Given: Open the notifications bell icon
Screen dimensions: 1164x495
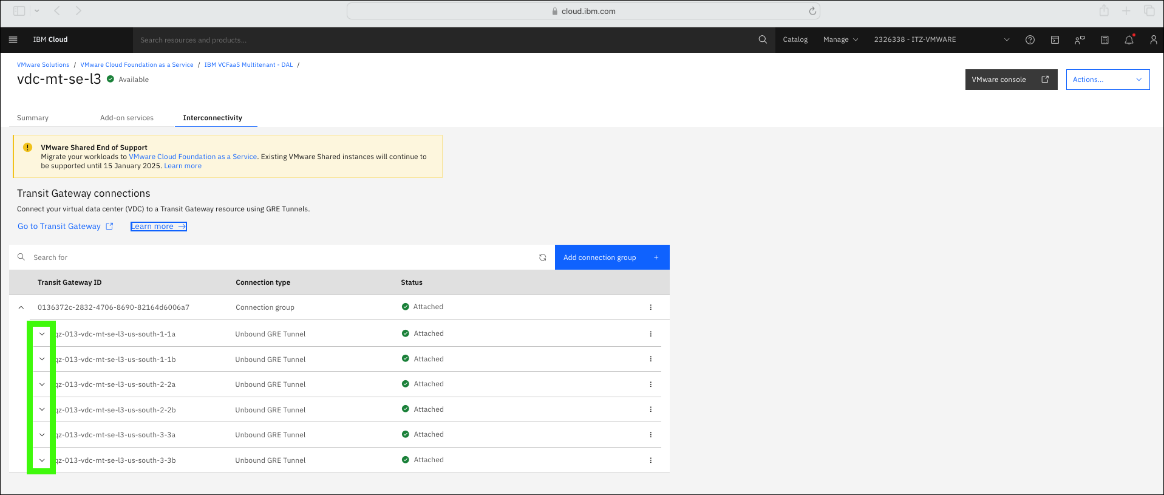Looking at the screenshot, I should (x=1129, y=39).
